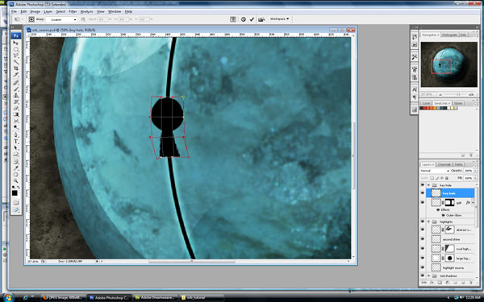484x302 pixels.
Task: Switch to the Channels tab
Action: click(444, 164)
